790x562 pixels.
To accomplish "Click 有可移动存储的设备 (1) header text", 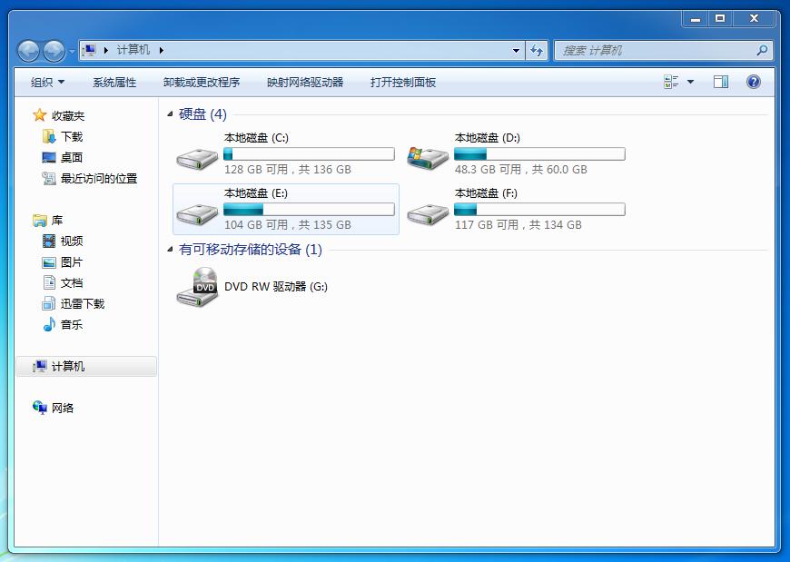I will (251, 250).
